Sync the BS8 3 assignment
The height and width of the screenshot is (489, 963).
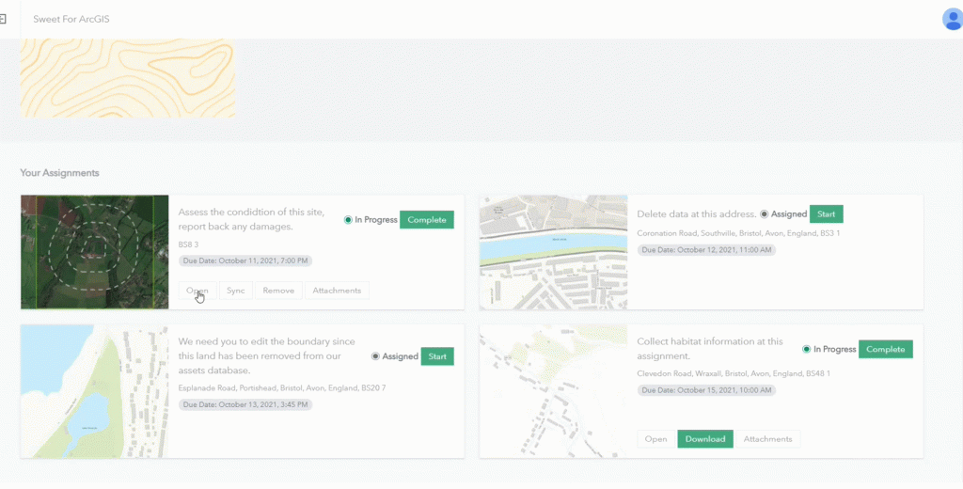(x=236, y=291)
